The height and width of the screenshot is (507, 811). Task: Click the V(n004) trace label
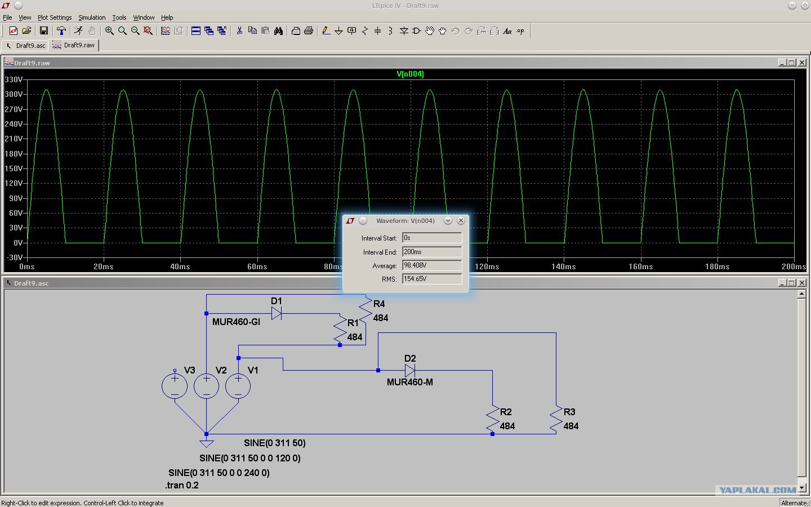click(410, 74)
